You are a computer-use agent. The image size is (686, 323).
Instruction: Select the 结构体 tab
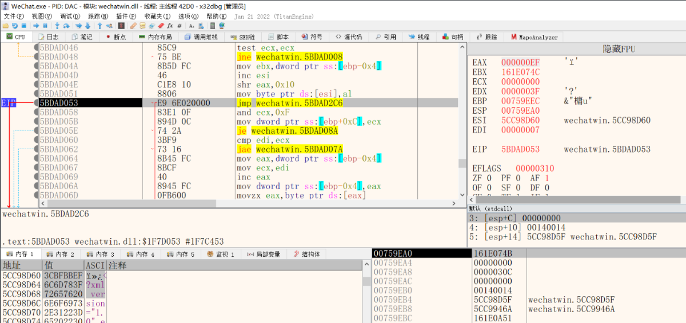[x=306, y=254]
